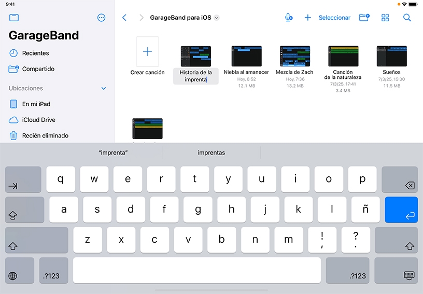Tap the Crear canción tile
This screenshot has height=294, width=423.
pyautogui.click(x=147, y=51)
